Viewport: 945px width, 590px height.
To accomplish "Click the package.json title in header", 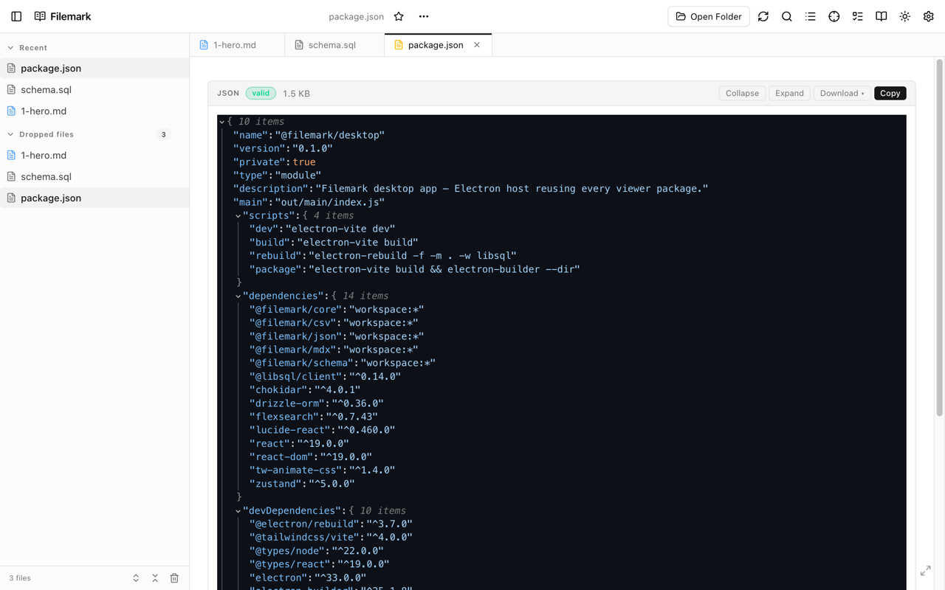I will point(357,16).
